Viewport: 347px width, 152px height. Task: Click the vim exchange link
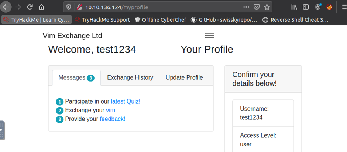pyautogui.click(x=110, y=110)
